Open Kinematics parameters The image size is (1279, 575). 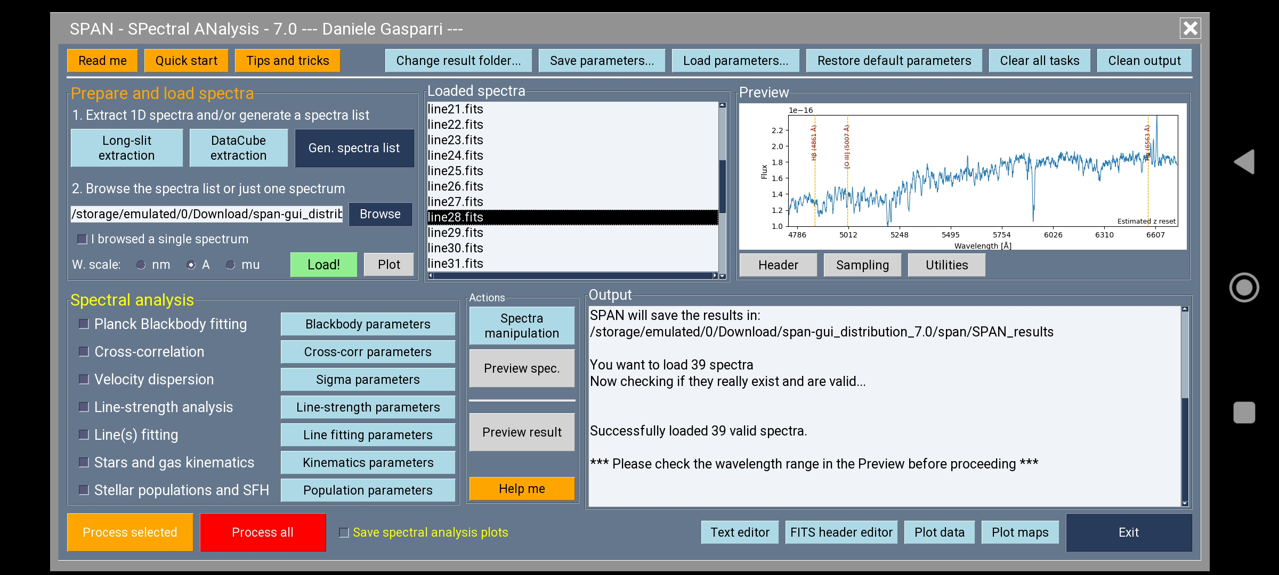point(368,463)
